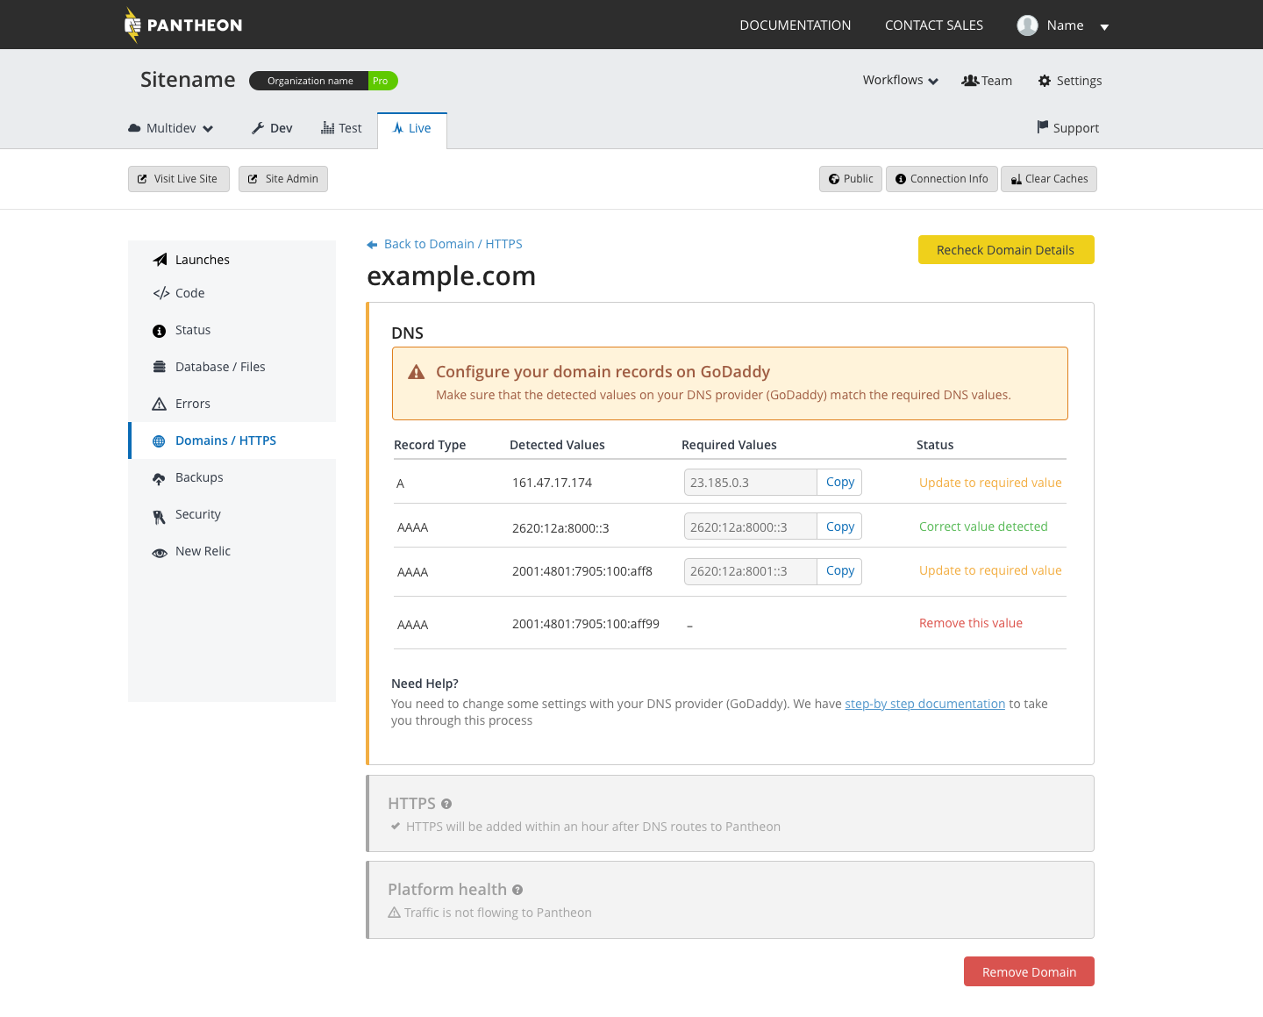Click the Support flag icon

point(1042,127)
